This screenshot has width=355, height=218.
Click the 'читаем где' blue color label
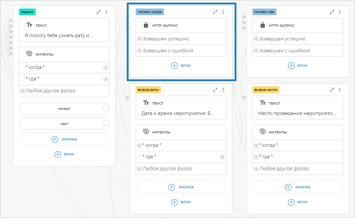[x=264, y=12]
